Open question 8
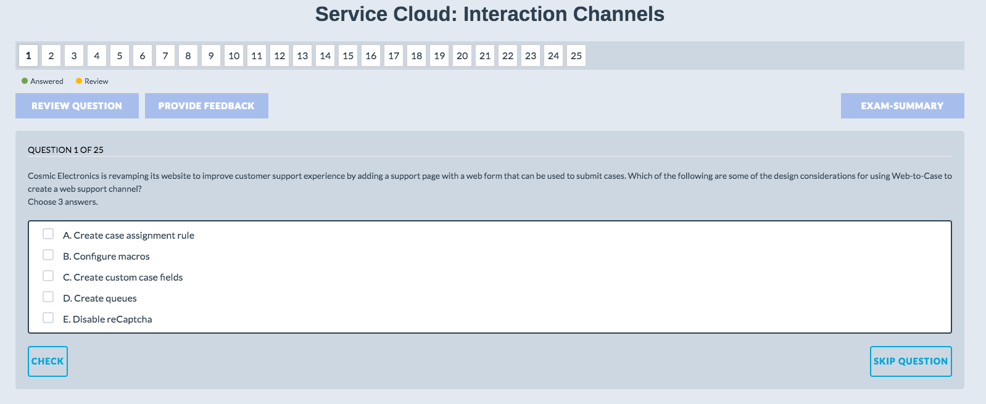The height and width of the screenshot is (404, 986). point(188,56)
